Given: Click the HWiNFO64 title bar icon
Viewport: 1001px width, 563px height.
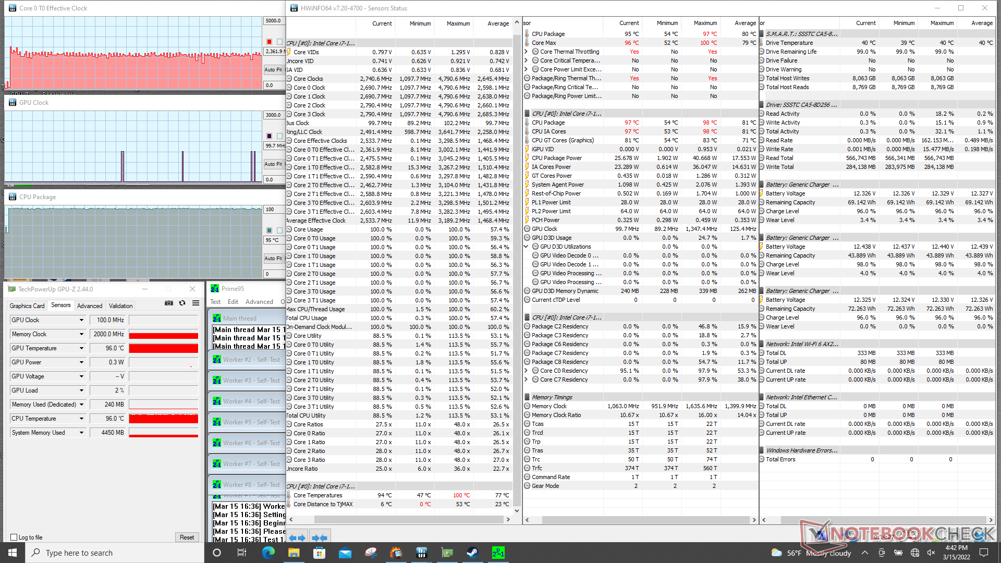Looking at the screenshot, I should click(294, 8).
